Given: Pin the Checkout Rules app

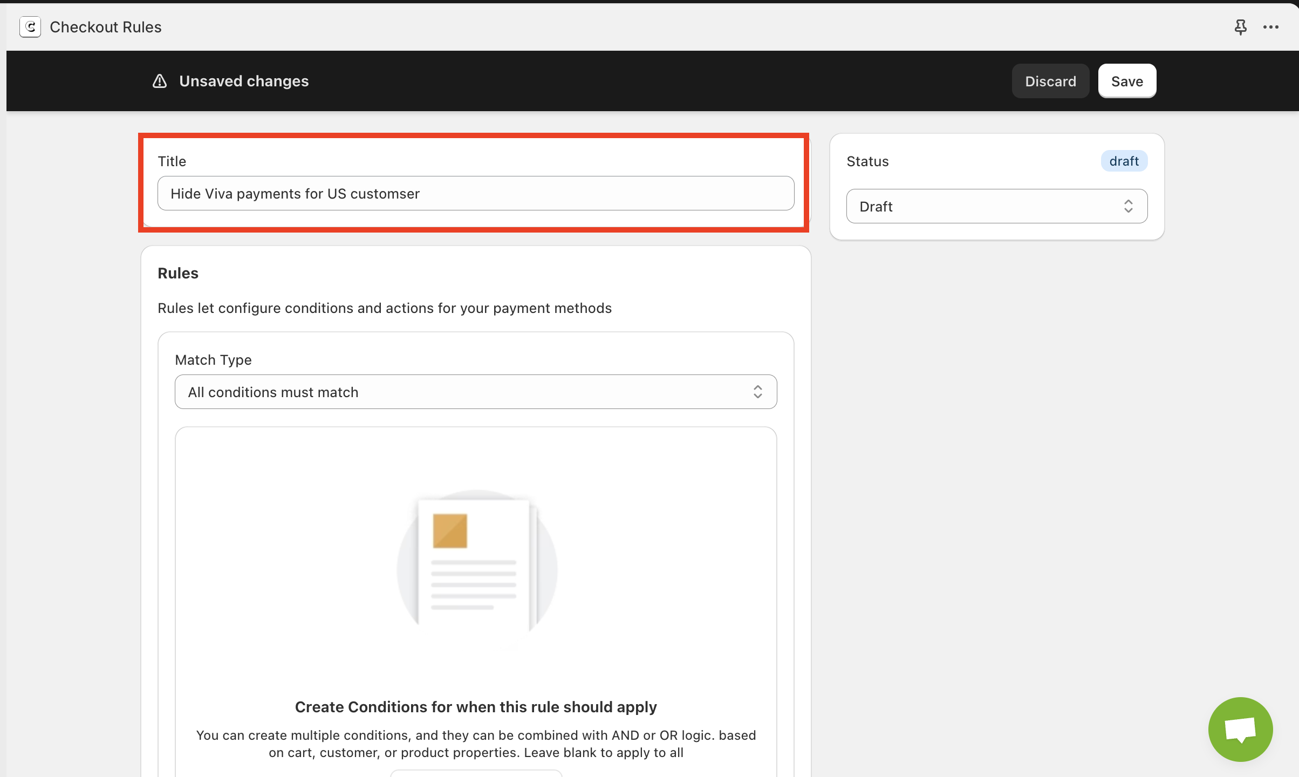Looking at the screenshot, I should 1240,27.
